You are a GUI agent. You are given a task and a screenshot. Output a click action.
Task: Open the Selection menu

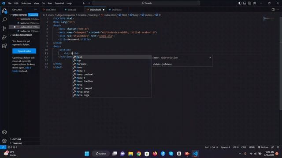click(x=26, y=3)
